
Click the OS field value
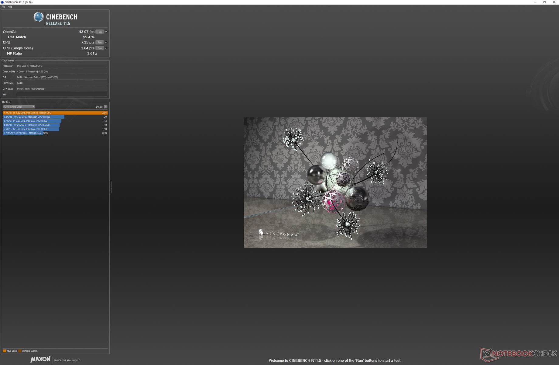[62, 78]
